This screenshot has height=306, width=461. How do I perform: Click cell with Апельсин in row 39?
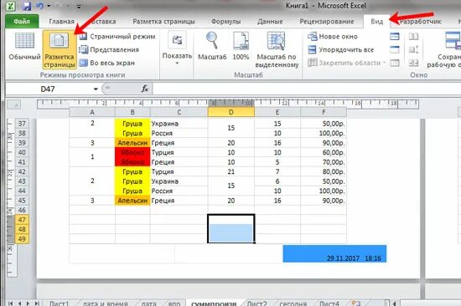click(132, 143)
